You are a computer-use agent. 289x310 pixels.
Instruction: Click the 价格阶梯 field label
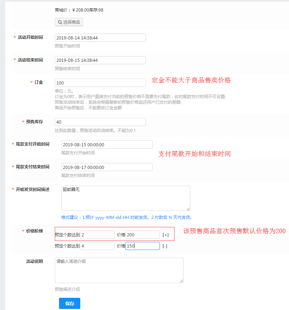click(x=34, y=231)
